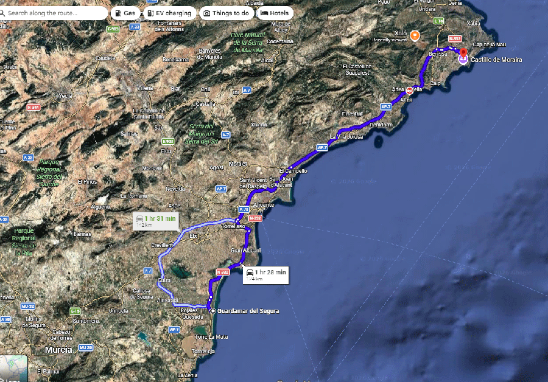Click the N-332 road shield near Guardamar

point(223,272)
